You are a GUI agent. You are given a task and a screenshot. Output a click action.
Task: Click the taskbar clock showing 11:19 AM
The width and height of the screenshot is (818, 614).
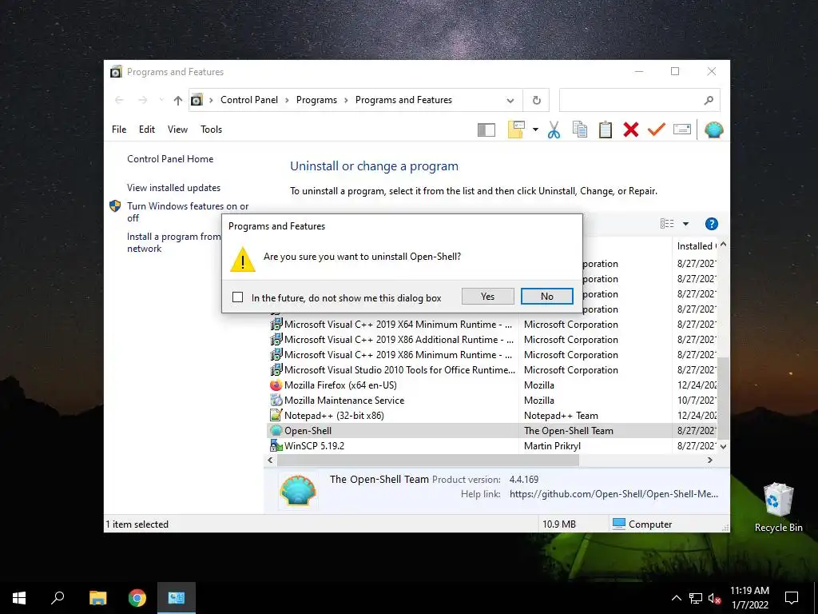coord(749,598)
